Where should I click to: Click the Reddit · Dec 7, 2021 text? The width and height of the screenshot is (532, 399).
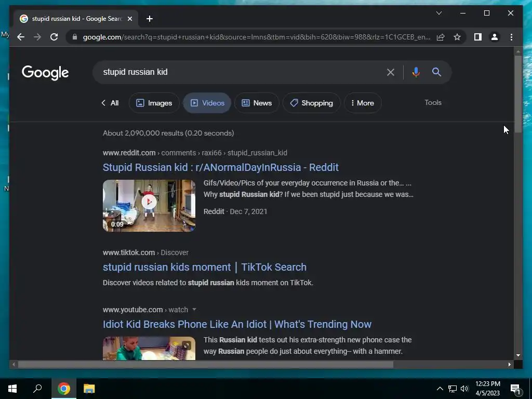[235, 211]
